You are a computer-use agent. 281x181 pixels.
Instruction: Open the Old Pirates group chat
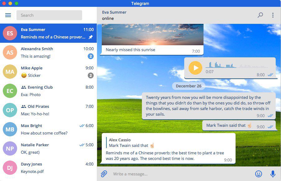[x=48, y=110]
